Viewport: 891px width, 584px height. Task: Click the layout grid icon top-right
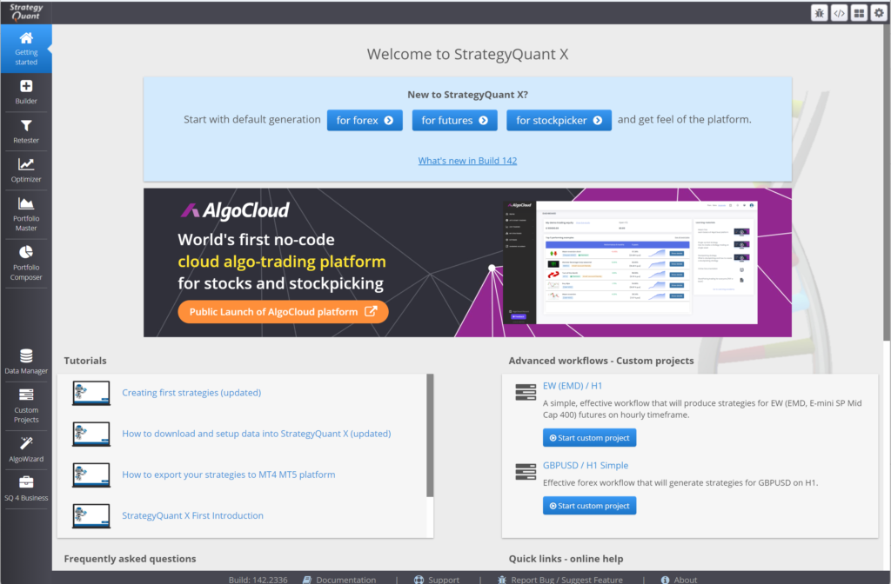[x=860, y=13]
